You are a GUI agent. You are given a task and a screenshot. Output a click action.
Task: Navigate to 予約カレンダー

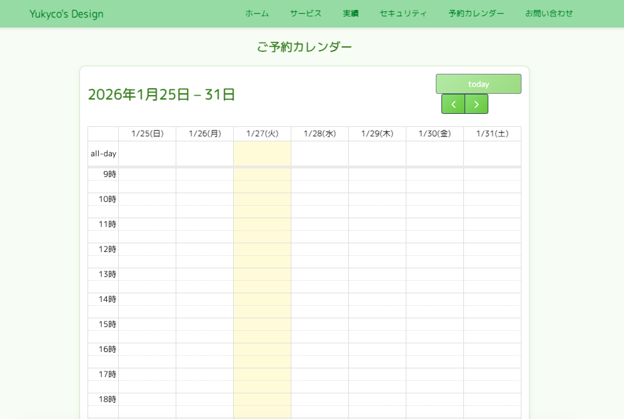pyautogui.click(x=476, y=13)
